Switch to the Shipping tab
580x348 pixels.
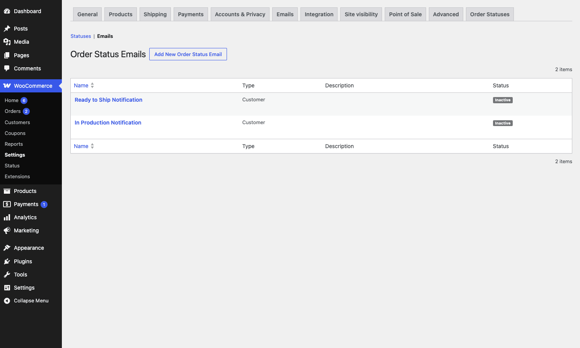[155, 14]
